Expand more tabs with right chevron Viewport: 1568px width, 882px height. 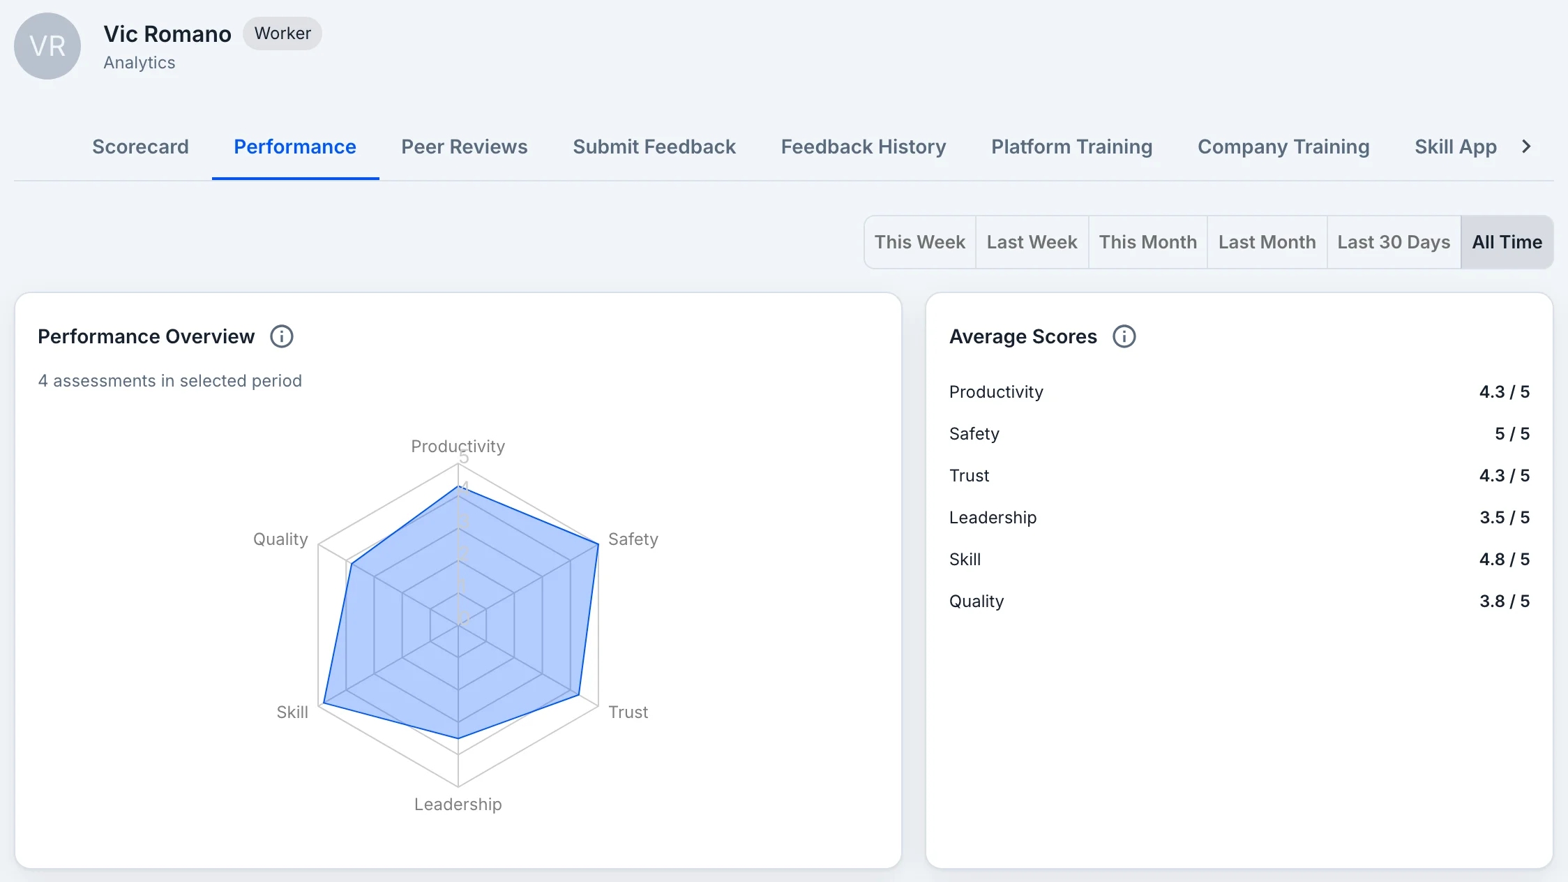1526,147
